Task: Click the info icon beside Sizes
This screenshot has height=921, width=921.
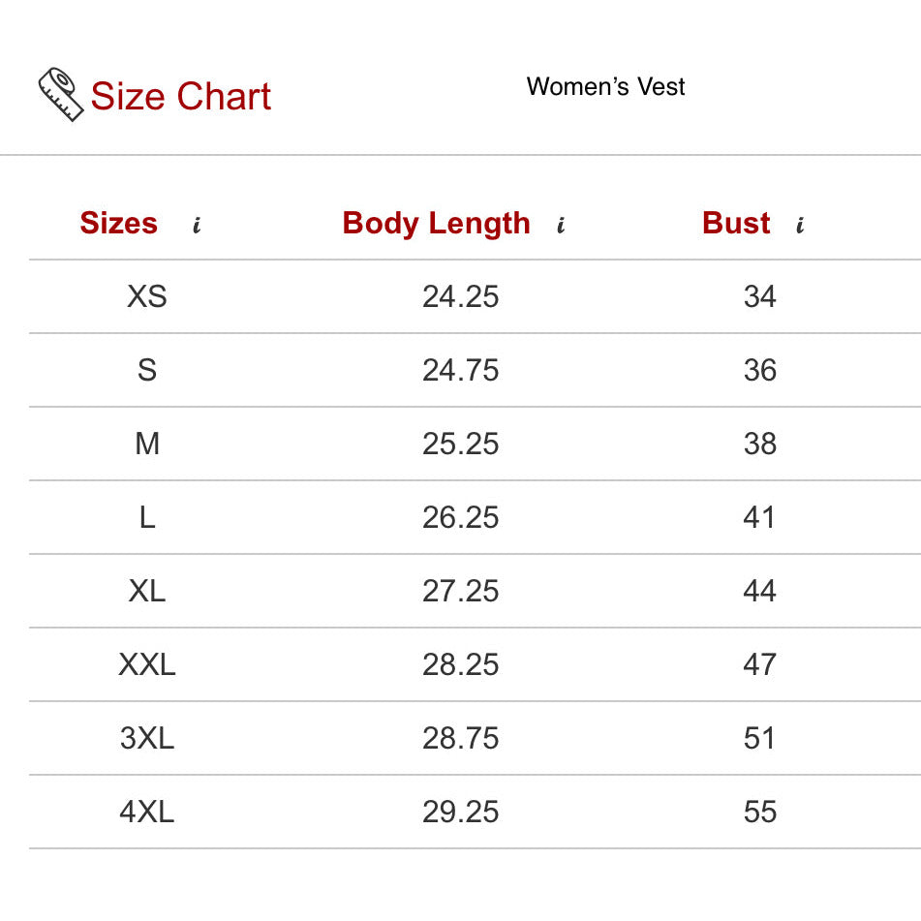Action: pos(197,227)
